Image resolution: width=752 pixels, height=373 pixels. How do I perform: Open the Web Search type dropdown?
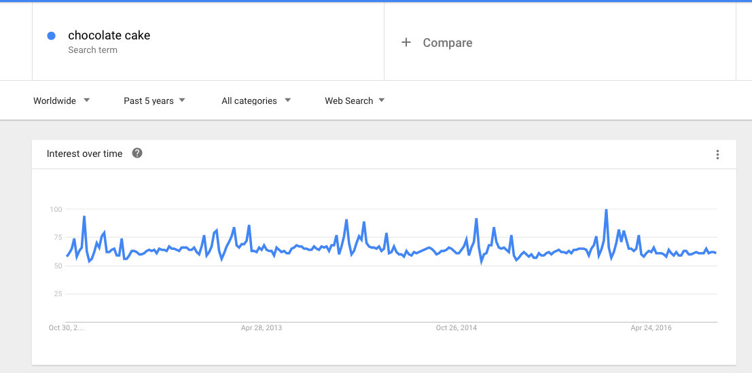click(355, 101)
